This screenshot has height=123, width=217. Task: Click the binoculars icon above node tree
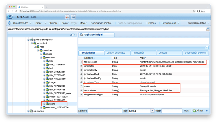click(71, 35)
